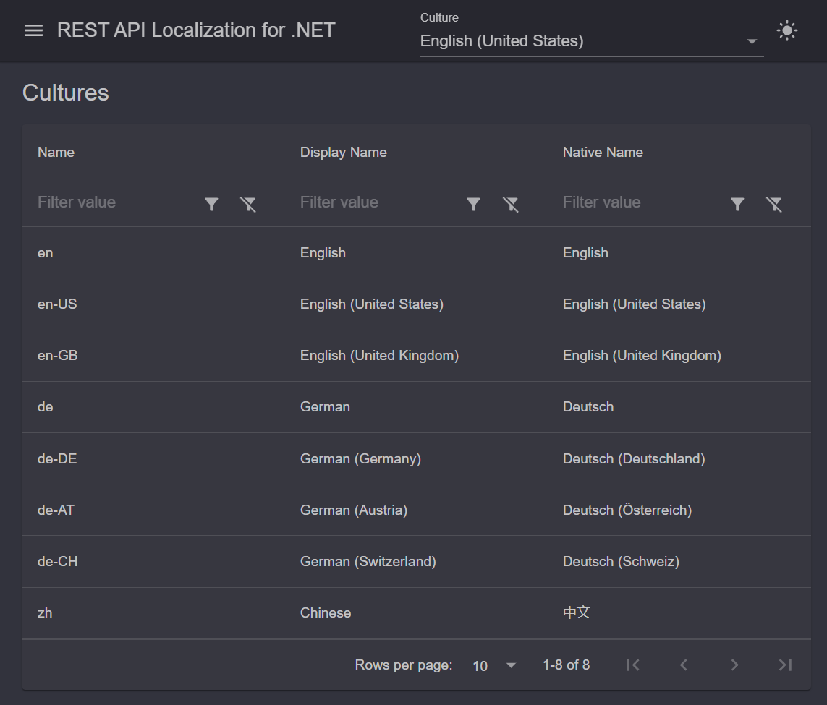Go to the next page
Screen dimensions: 827x705
[734, 665]
